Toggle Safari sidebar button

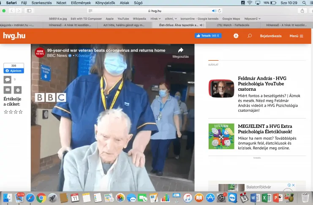29,11
